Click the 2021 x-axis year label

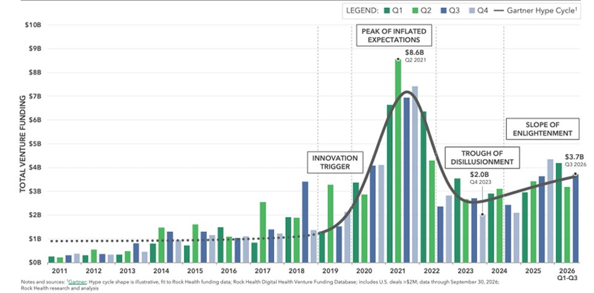click(398, 271)
